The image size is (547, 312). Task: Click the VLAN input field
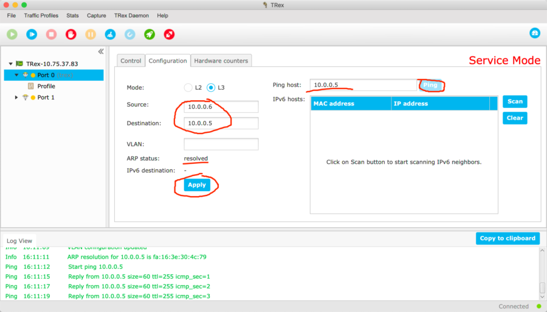tap(221, 144)
